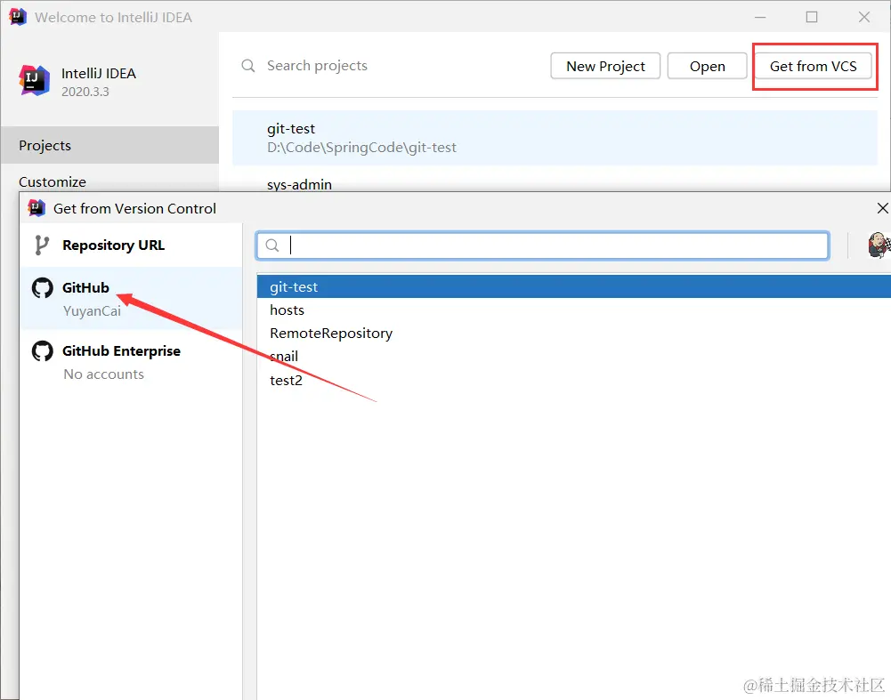Select test2 repository in list
This screenshot has width=891, height=700.
(573, 380)
